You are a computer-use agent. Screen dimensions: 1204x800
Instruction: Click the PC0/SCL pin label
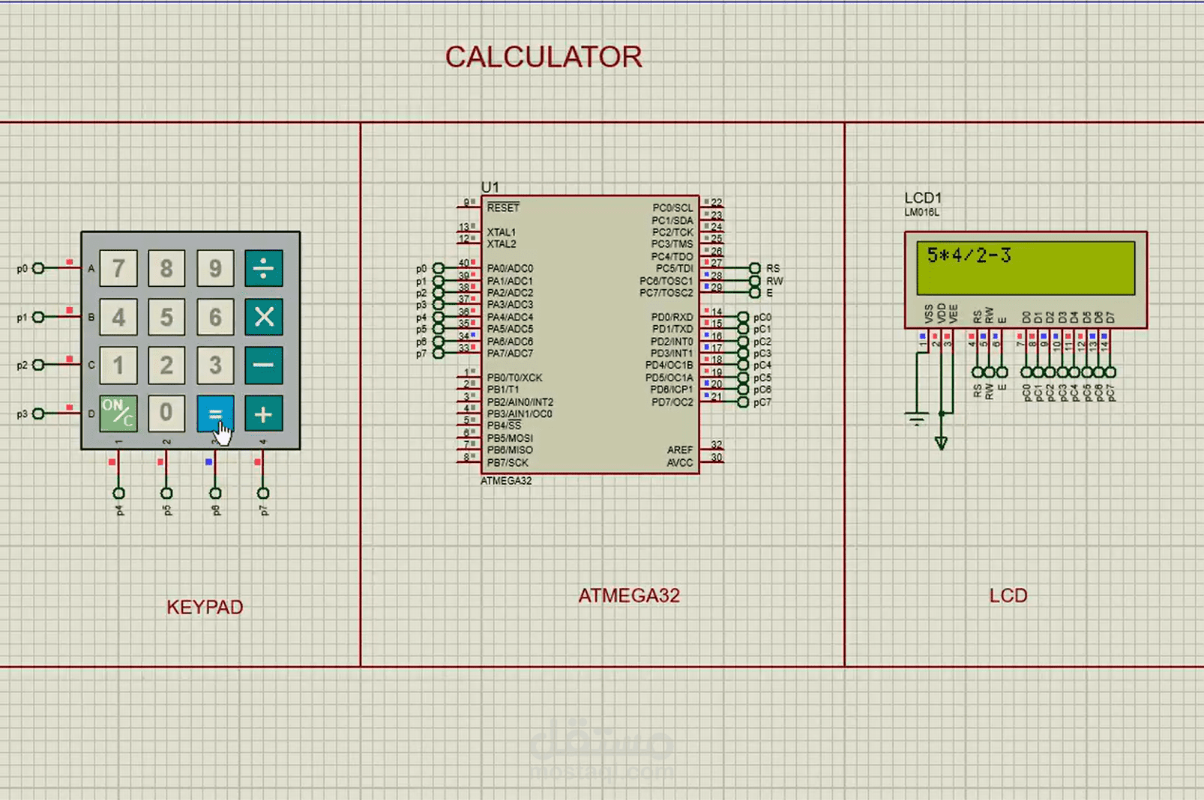pos(672,208)
